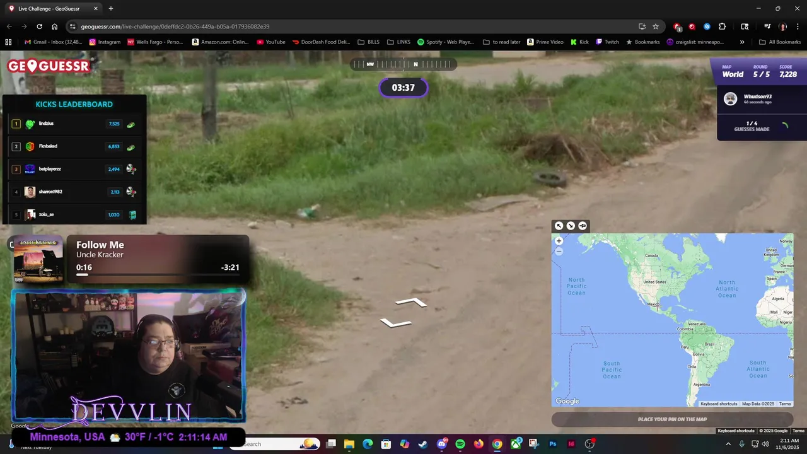Screen dimensions: 807x454
Task: Open the Chrome apps grid shortcut
Action: pos(8,42)
